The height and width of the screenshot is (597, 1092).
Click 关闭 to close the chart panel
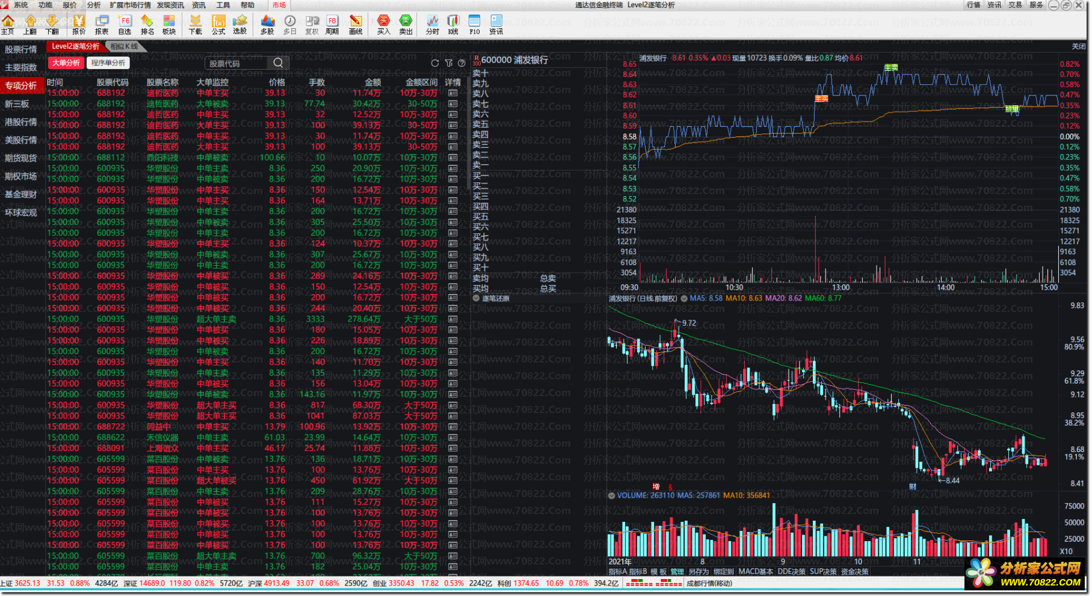click(1079, 46)
